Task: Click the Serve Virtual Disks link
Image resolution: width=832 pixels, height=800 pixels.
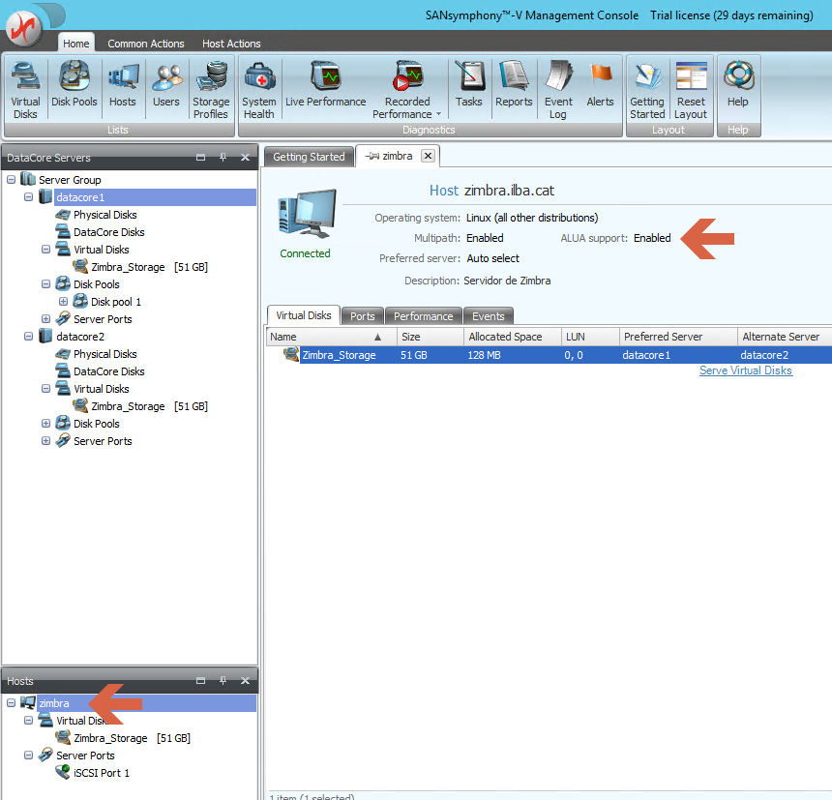Action: pyautogui.click(x=746, y=370)
